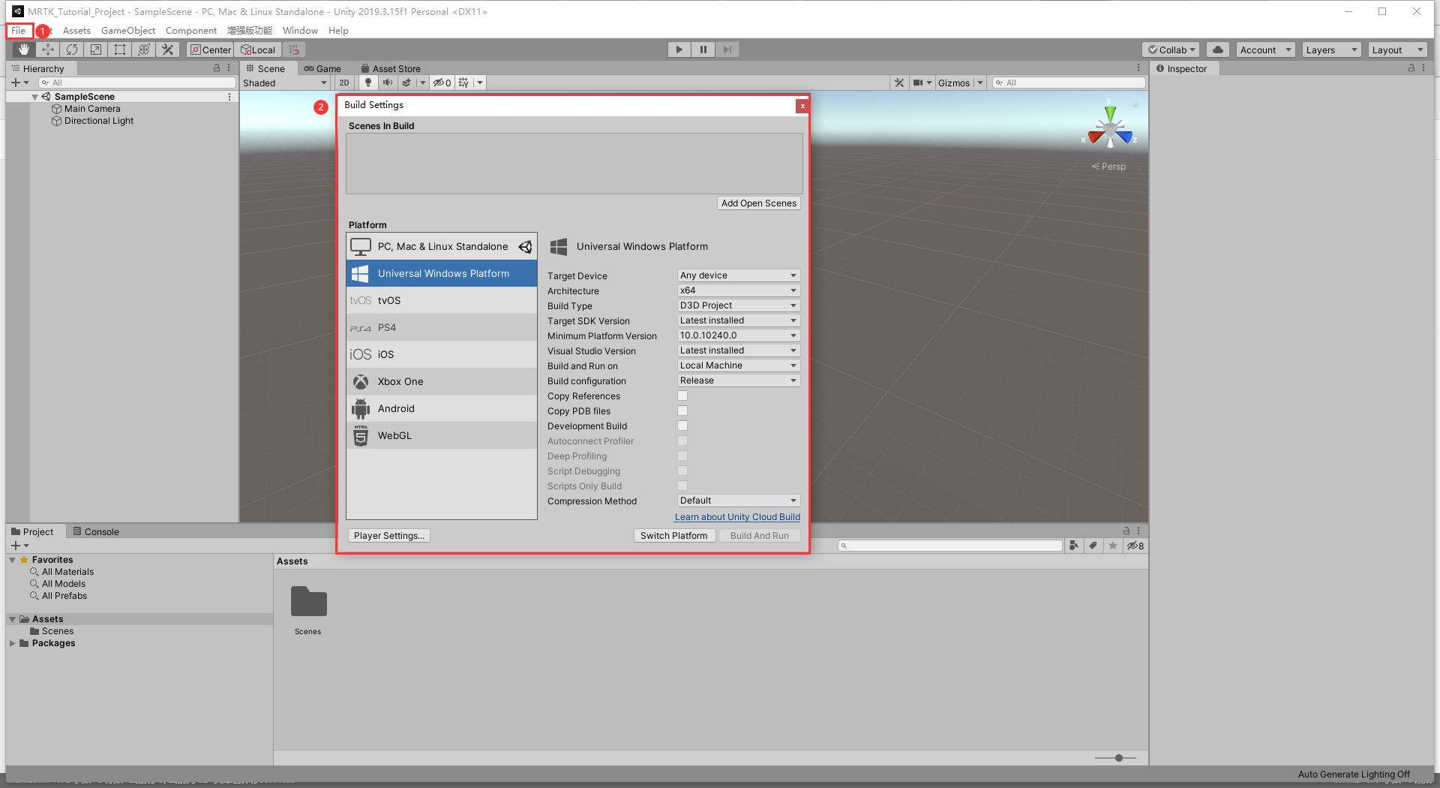The width and height of the screenshot is (1440, 788).
Task: Select the Hand tool in the toolbar
Action: (x=24, y=50)
